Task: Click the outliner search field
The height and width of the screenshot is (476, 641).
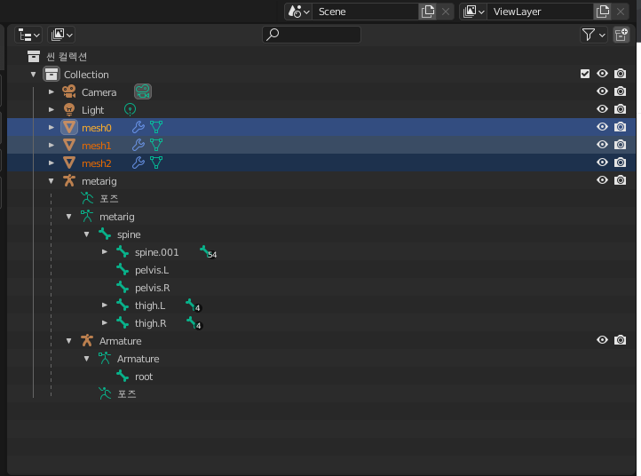Action: (312, 35)
